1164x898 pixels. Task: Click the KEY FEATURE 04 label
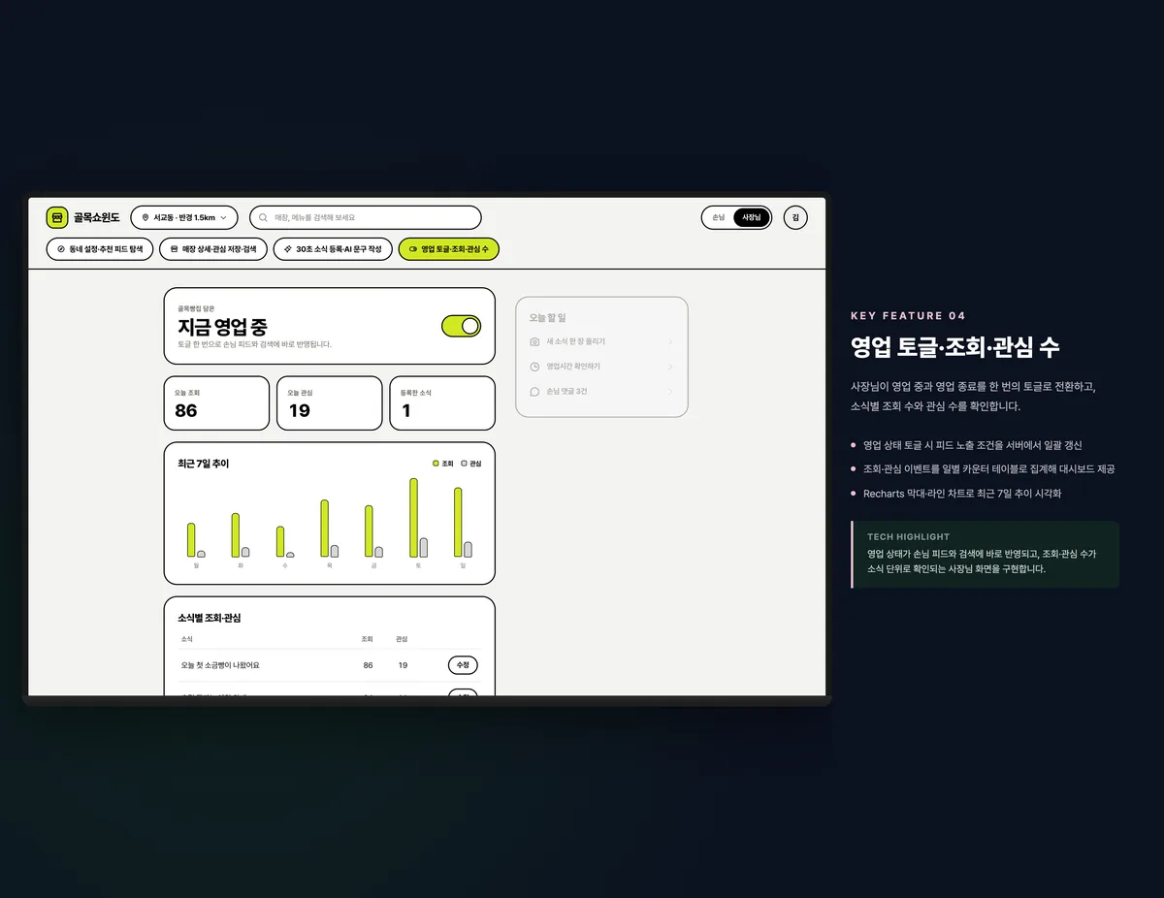pos(908,316)
